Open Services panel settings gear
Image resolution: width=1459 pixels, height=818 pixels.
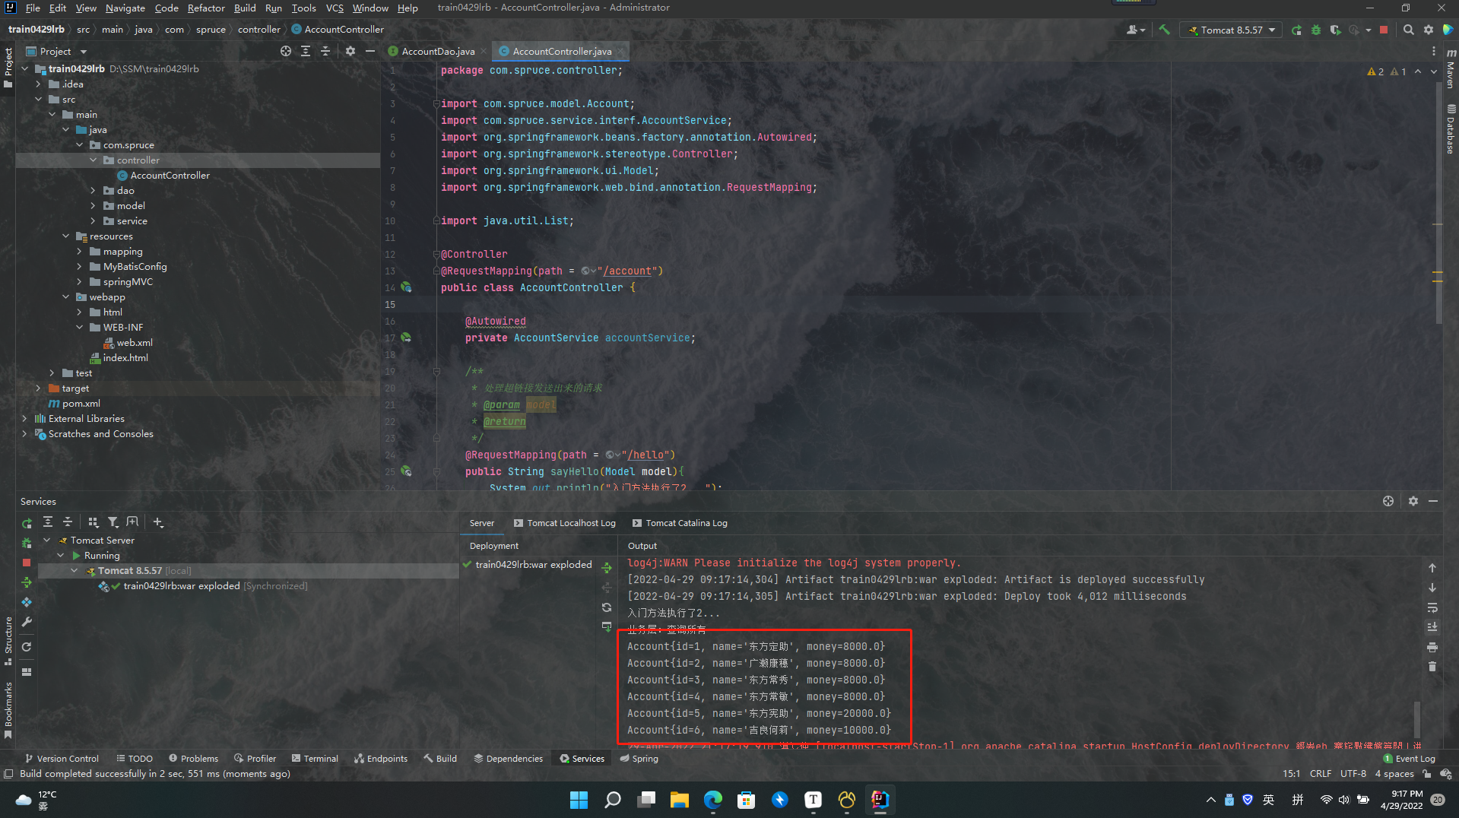click(x=1413, y=501)
